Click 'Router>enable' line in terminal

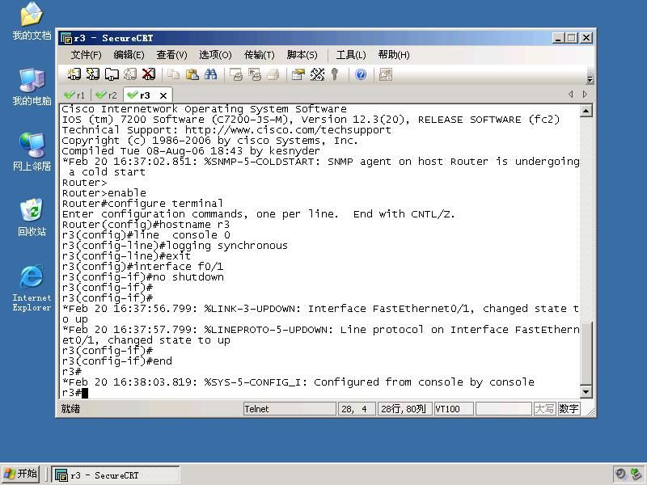104,192
